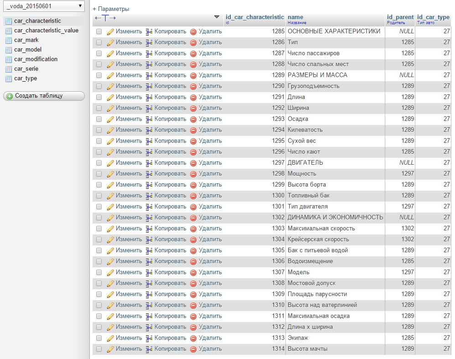
Task: Mark the checkbox for row 1311
Action: coord(99,316)
